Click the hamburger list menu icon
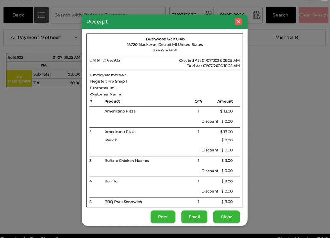This screenshot has width=330, height=238. [x=41, y=15]
